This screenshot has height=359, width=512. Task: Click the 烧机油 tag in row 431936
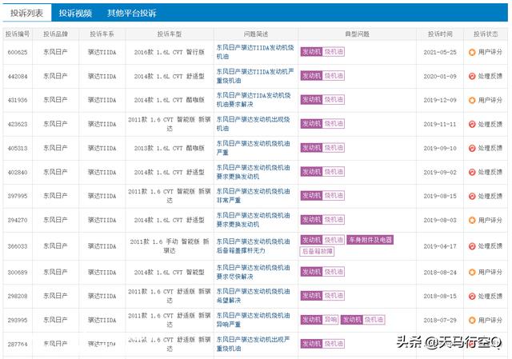(334, 99)
